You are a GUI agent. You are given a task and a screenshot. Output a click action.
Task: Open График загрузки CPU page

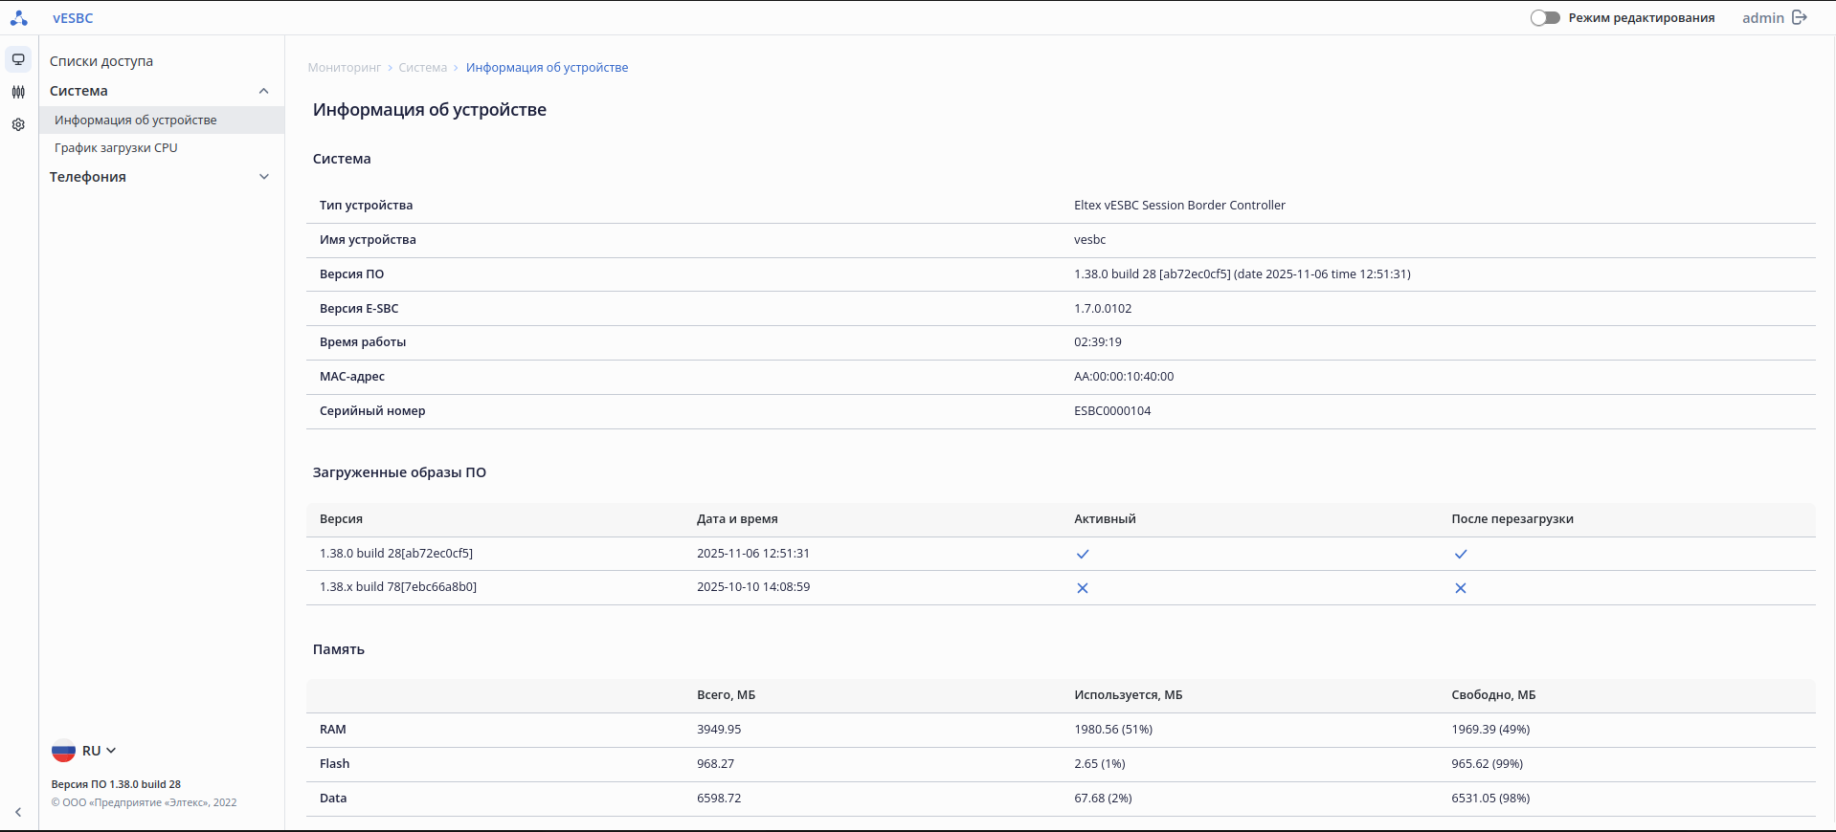pyautogui.click(x=116, y=148)
